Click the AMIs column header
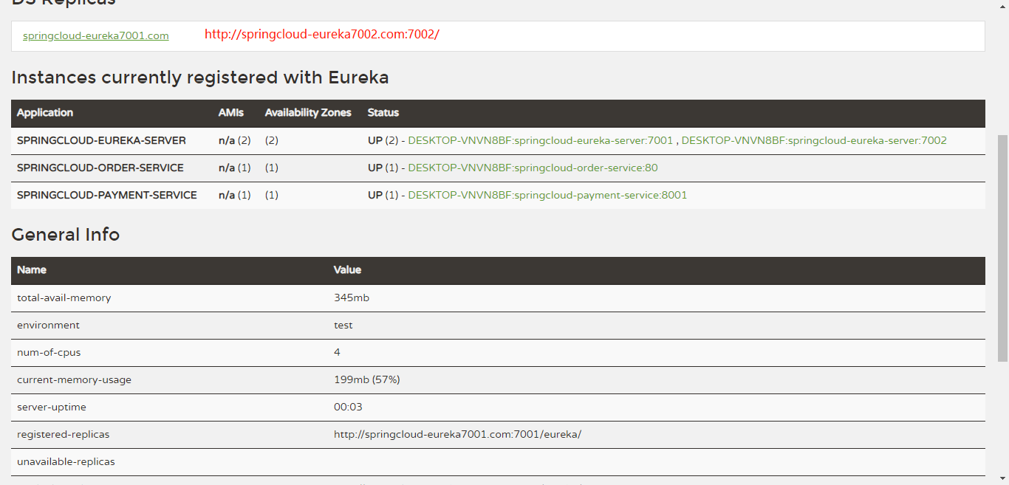 pos(230,113)
